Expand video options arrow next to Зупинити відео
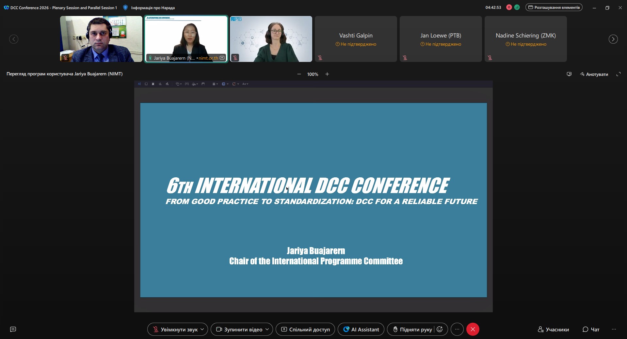 click(x=267, y=329)
